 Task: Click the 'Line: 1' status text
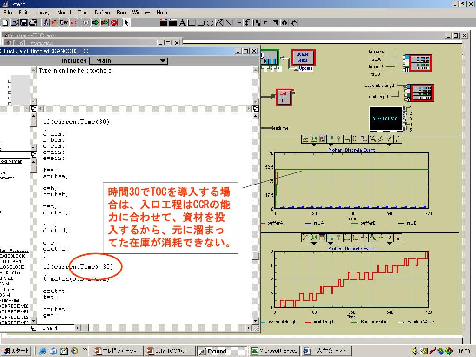pyautogui.click(x=50, y=328)
